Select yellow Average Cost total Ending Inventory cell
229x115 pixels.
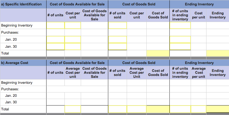point(217,109)
